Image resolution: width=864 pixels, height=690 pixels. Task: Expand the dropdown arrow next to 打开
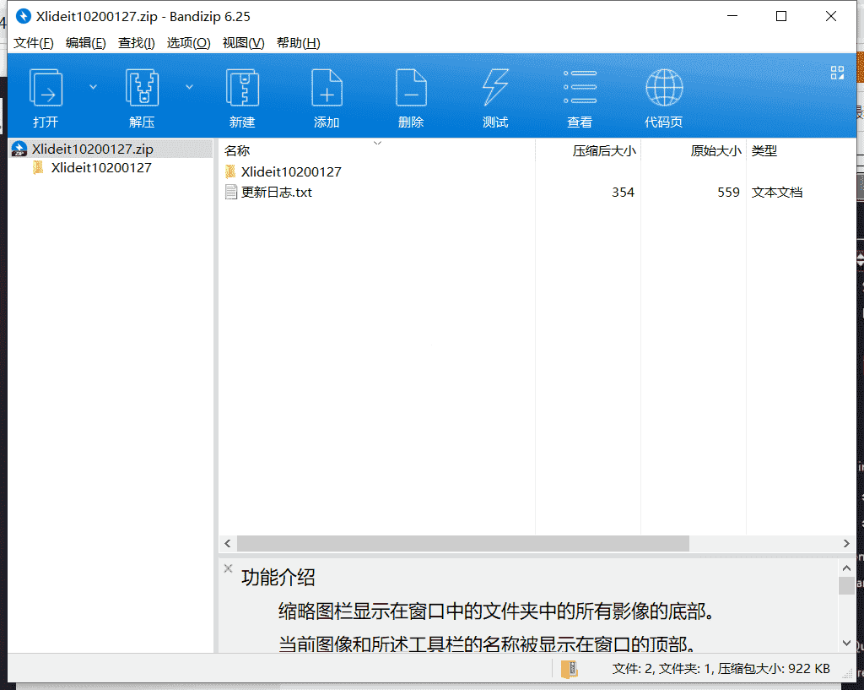93,87
